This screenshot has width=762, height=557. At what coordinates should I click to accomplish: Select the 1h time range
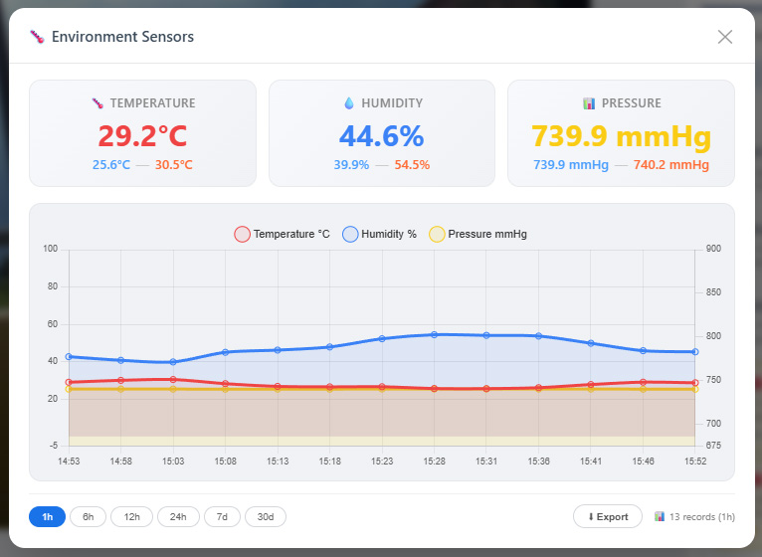(x=47, y=516)
